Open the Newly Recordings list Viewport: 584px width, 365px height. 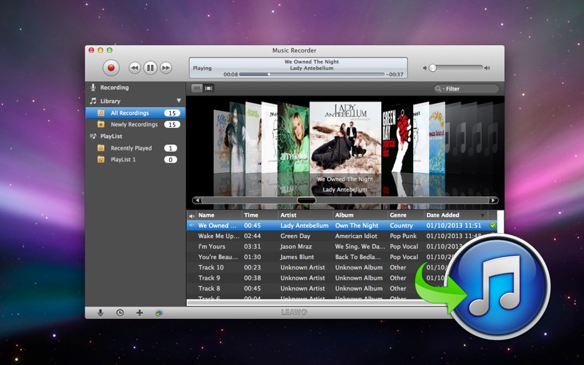click(136, 124)
